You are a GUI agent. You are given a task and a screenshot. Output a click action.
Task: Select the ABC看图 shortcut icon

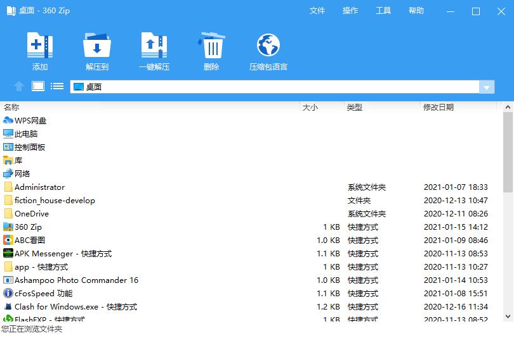click(x=8, y=241)
